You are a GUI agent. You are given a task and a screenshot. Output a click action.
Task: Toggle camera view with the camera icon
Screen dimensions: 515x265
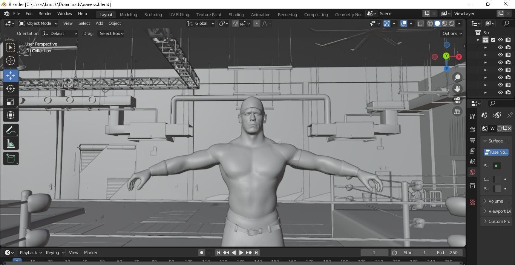[457, 100]
